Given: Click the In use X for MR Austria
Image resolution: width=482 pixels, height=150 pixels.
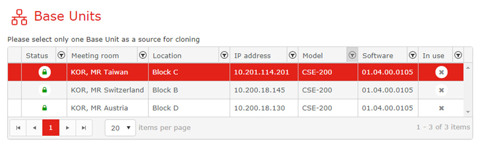Looking at the screenshot, I should click(x=441, y=108).
